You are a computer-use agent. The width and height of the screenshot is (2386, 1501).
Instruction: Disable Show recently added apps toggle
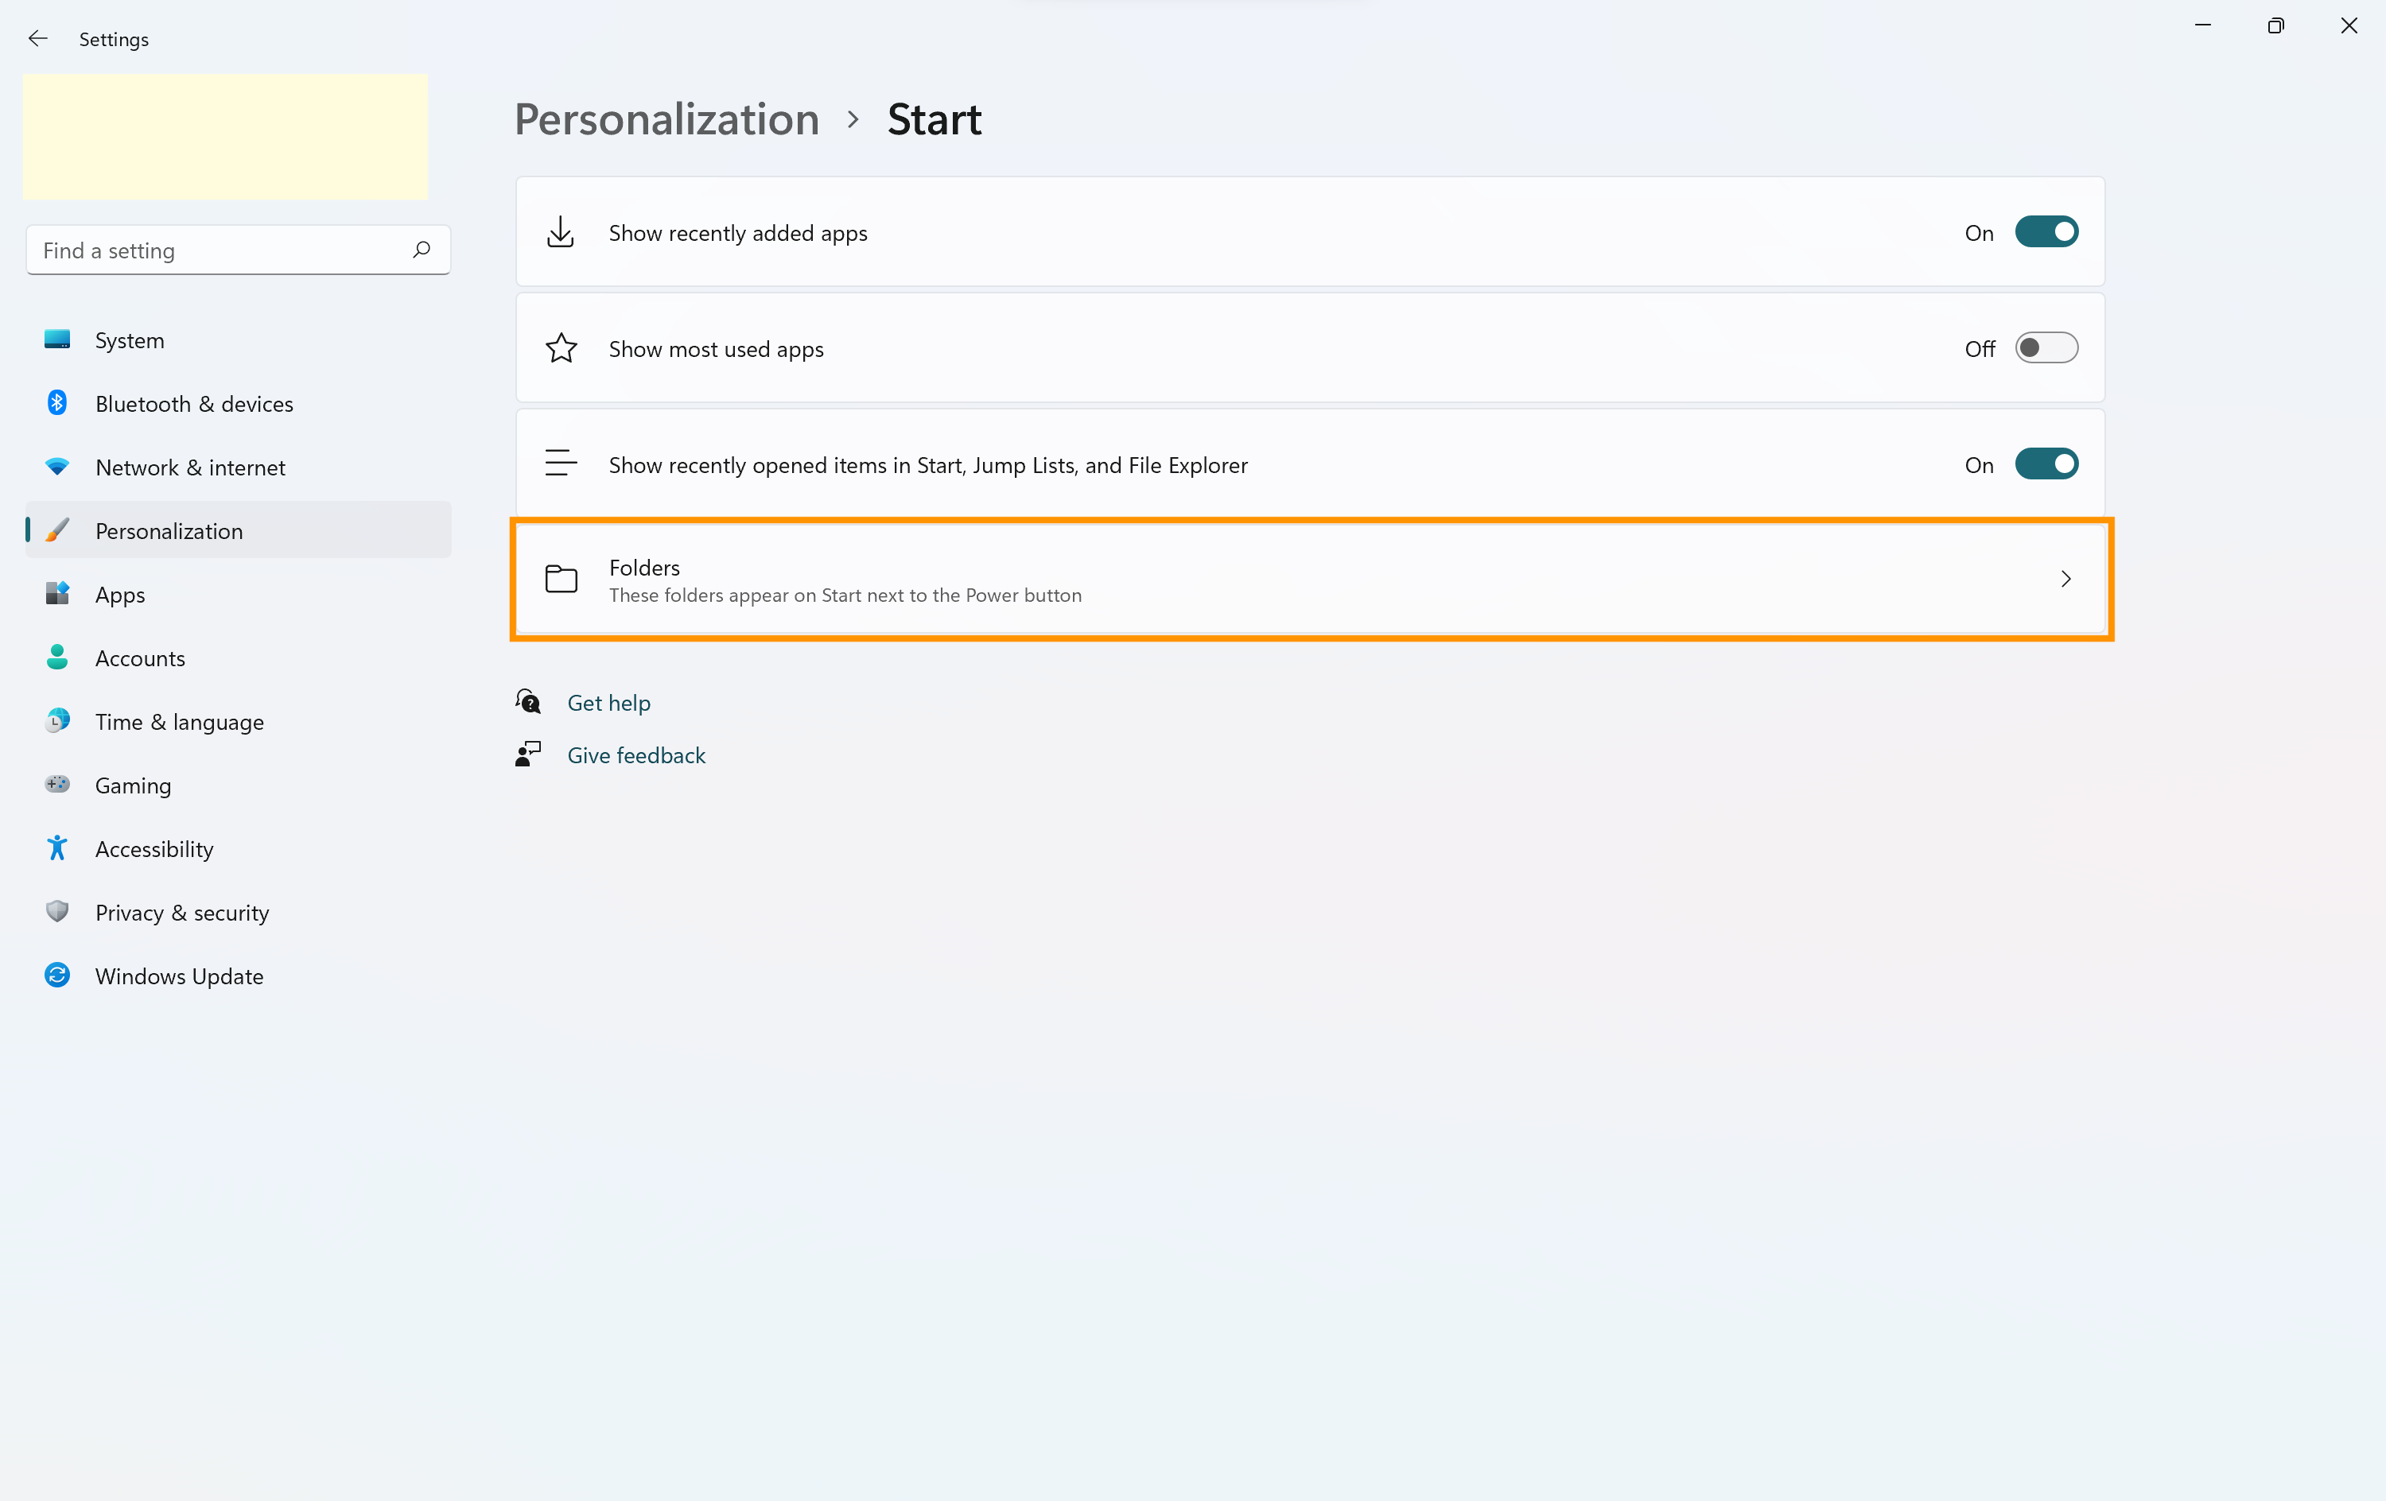(2045, 233)
